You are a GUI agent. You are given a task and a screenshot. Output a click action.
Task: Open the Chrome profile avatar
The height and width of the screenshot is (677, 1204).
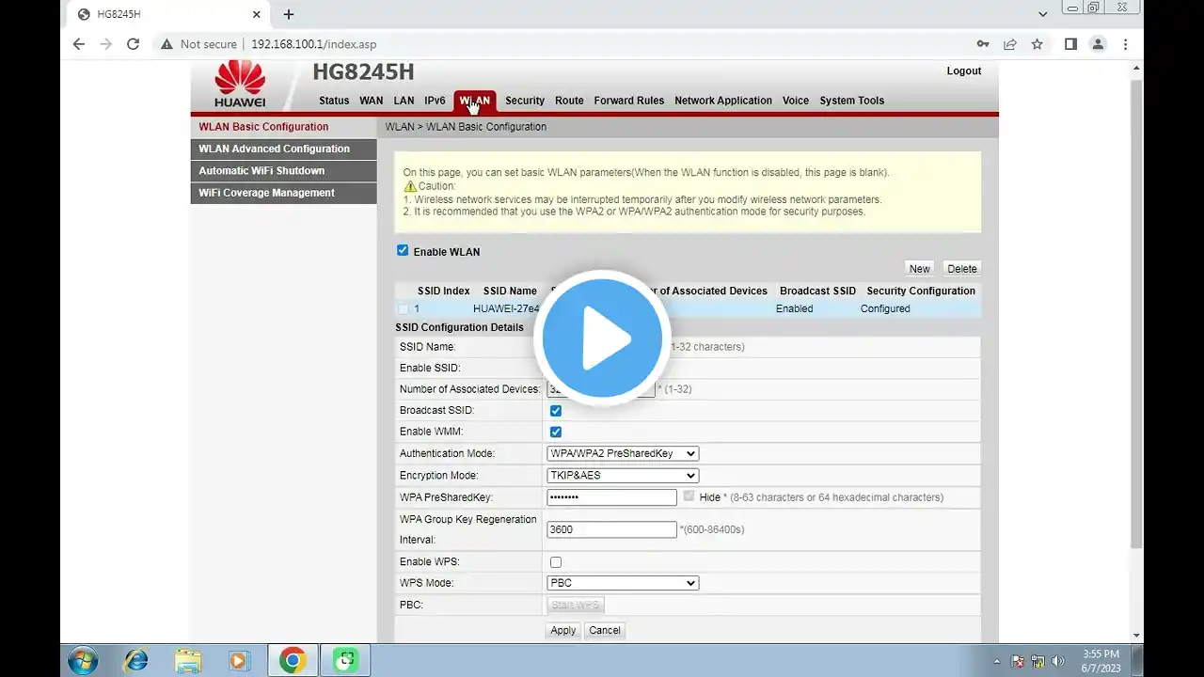pos(1098,44)
